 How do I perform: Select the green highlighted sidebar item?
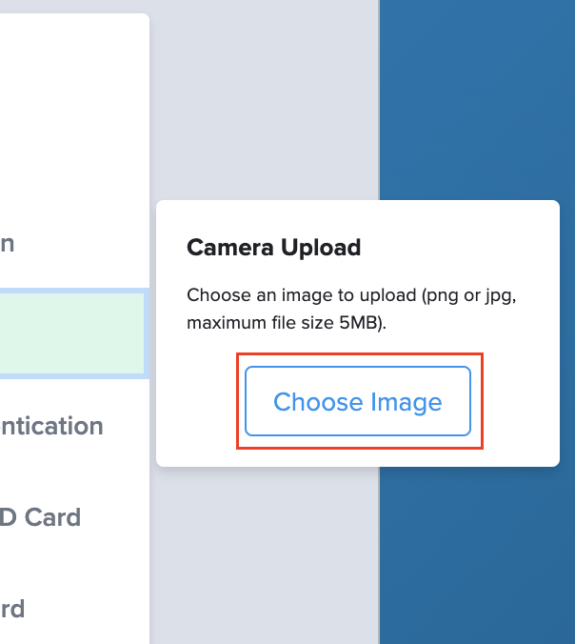(x=71, y=333)
